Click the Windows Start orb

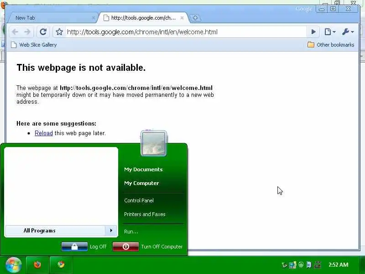point(13,265)
